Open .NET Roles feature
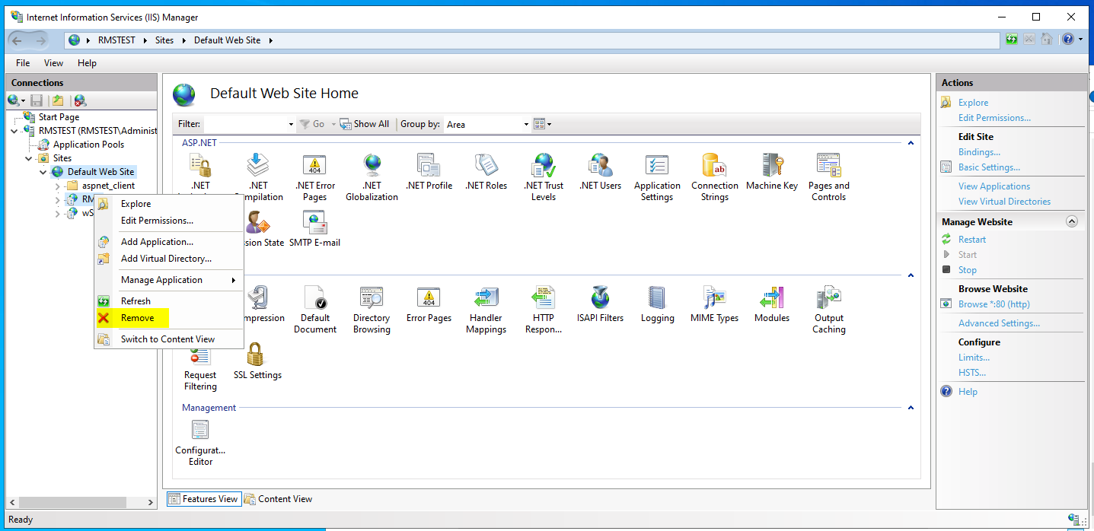Viewport: 1094px width, 531px height. tap(486, 171)
